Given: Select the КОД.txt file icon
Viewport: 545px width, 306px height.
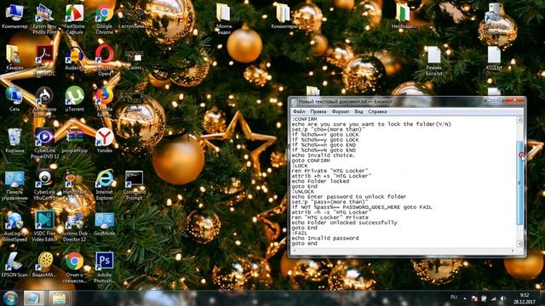Looking at the screenshot, I should [x=494, y=59].
